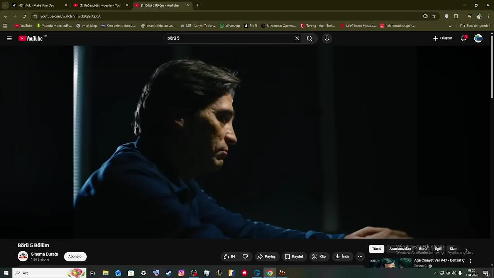Open Aga Cinayet Var video thumbnail
494x278 pixels.
390,263
